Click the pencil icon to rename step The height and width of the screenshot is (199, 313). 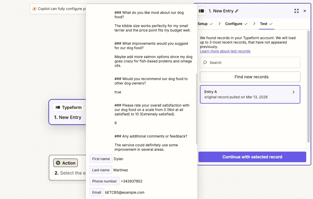237,11
